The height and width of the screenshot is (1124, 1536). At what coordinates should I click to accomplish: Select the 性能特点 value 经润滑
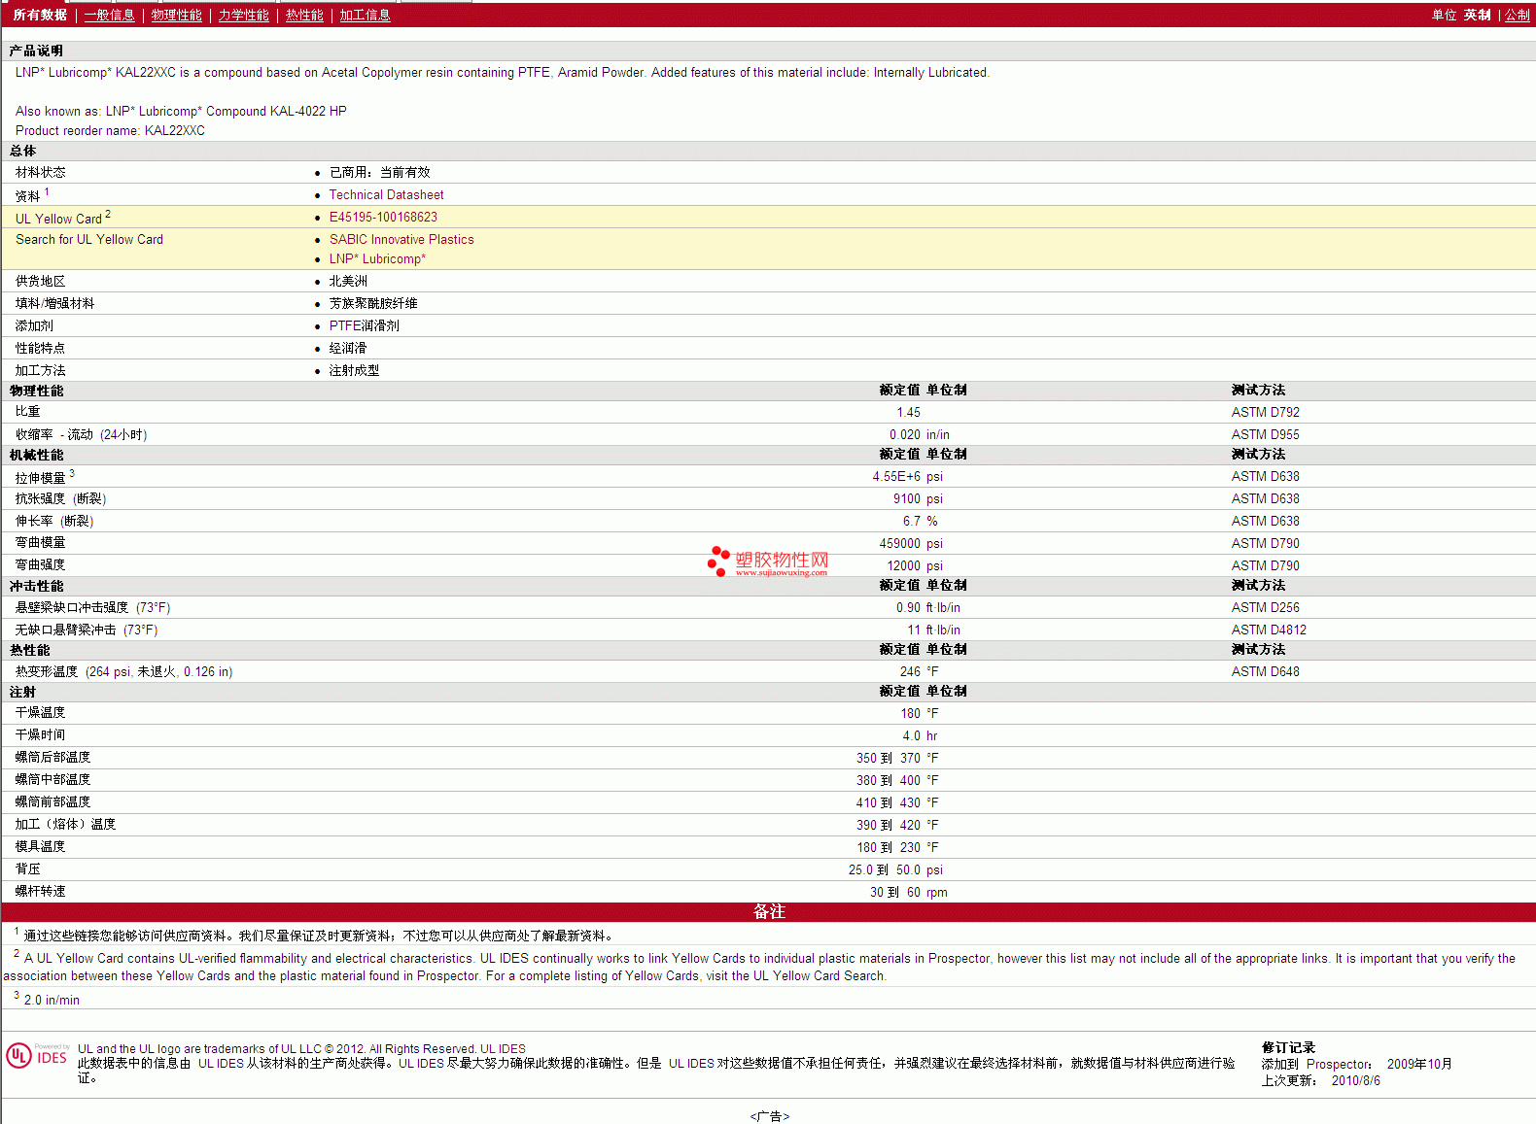click(x=347, y=349)
